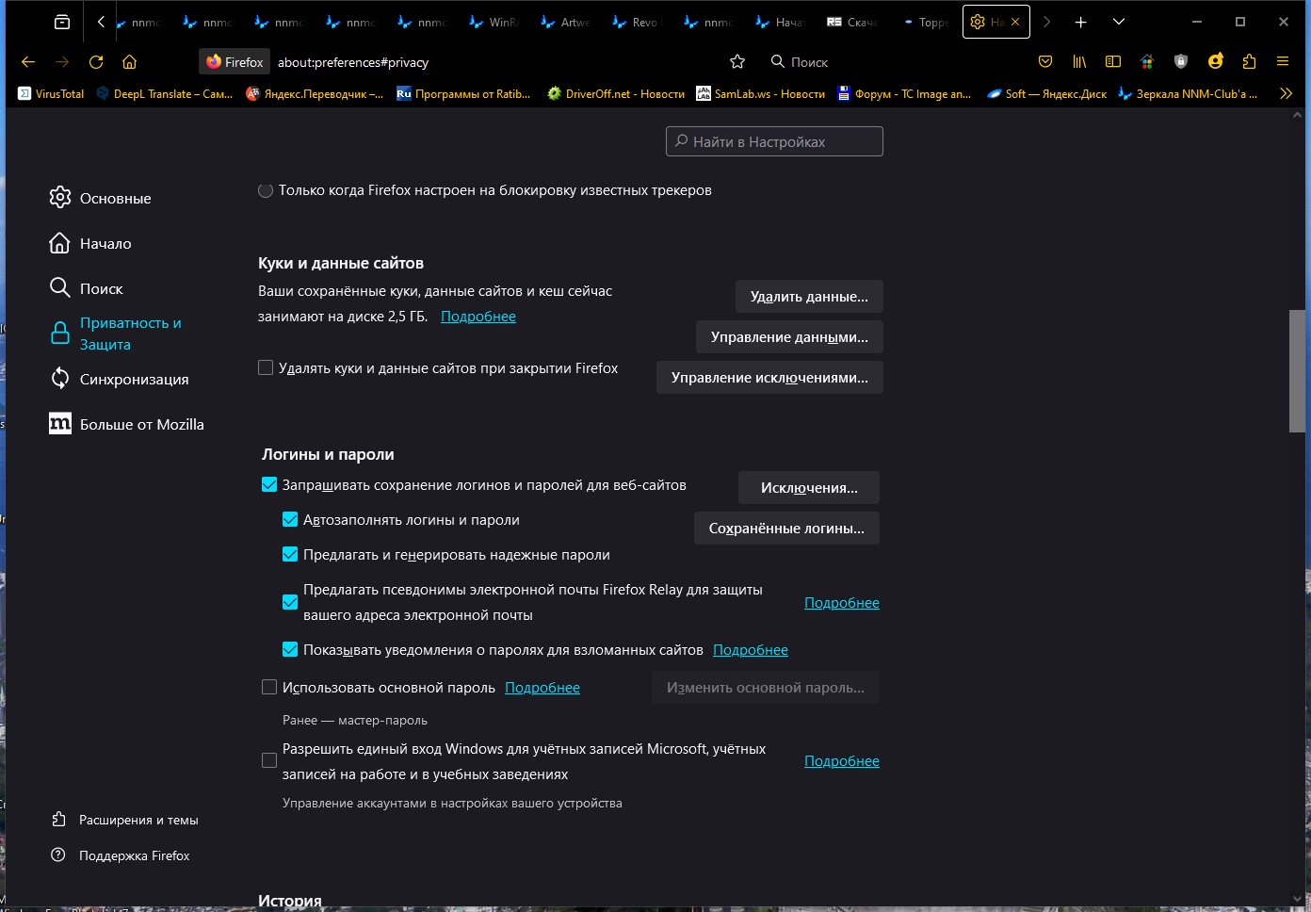Open the Library bookmarks icon
Viewport: 1311px width, 912px height.
pyautogui.click(x=1079, y=62)
